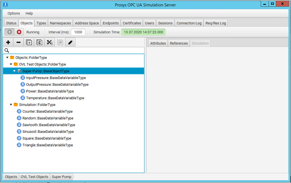
Task: Click the play simulation button
Action: tap(9, 32)
